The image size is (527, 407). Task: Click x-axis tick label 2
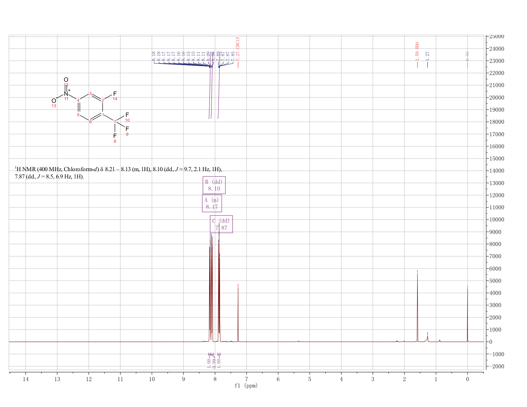(404, 379)
